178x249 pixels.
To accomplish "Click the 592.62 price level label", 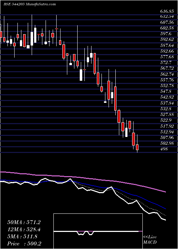I will click(x=166, y=39).
